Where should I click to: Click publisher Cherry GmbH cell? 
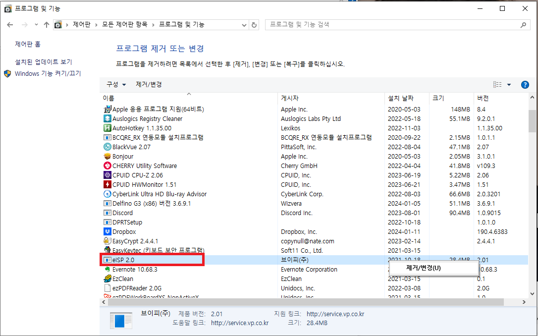click(299, 166)
